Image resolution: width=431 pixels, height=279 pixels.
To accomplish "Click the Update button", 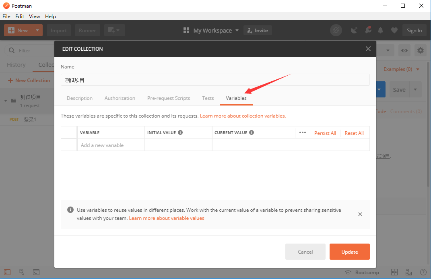I will point(350,252).
